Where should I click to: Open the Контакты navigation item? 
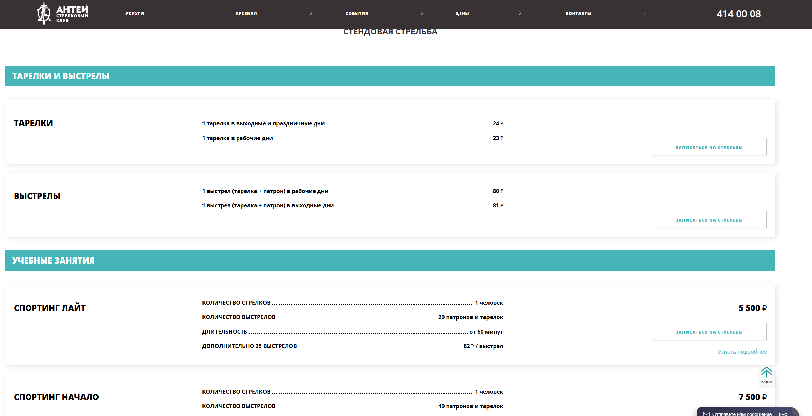click(578, 14)
